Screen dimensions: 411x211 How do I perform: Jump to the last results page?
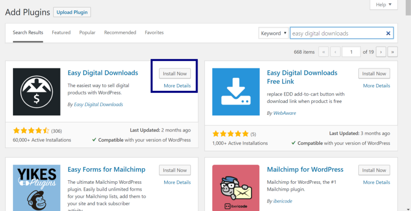[x=393, y=52]
